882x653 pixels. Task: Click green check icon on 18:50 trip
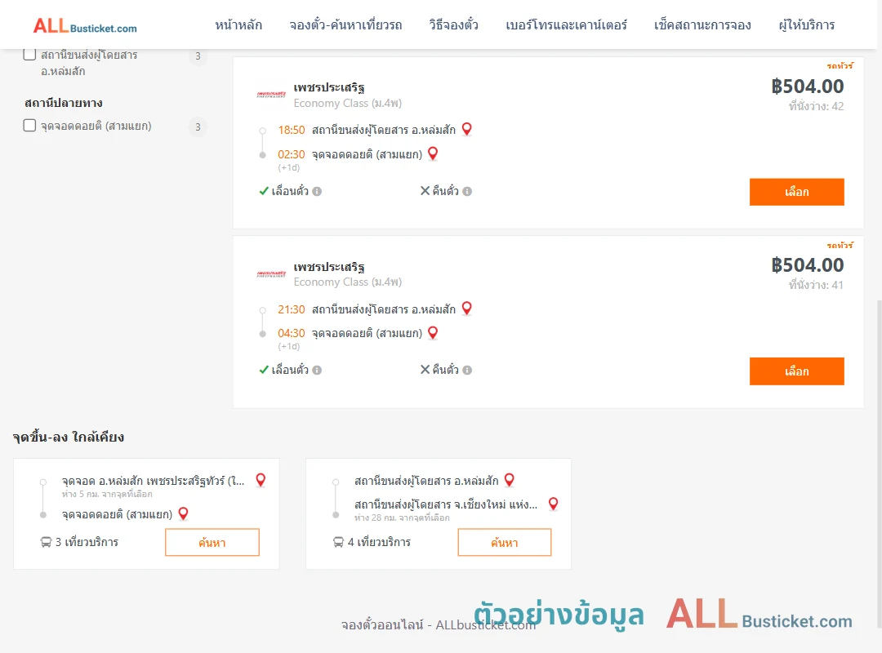263,191
